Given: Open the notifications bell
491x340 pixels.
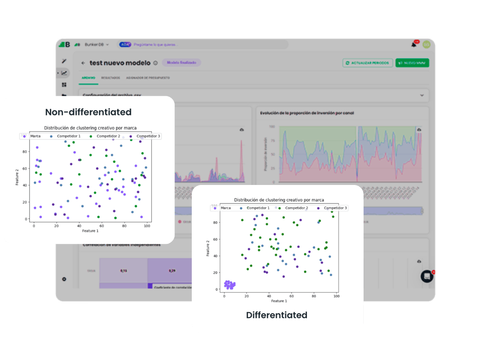Looking at the screenshot, I should 414,45.
